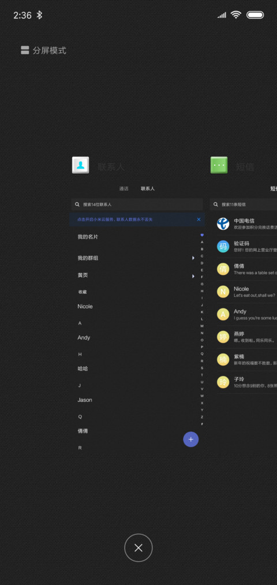Viewport: 277px width, 585px height.
Task: Open 我的群组 row
Action: pyautogui.click(x=136, y=258)
